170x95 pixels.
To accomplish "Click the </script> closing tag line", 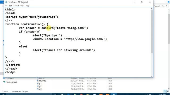I will click(x=13, y=65).
